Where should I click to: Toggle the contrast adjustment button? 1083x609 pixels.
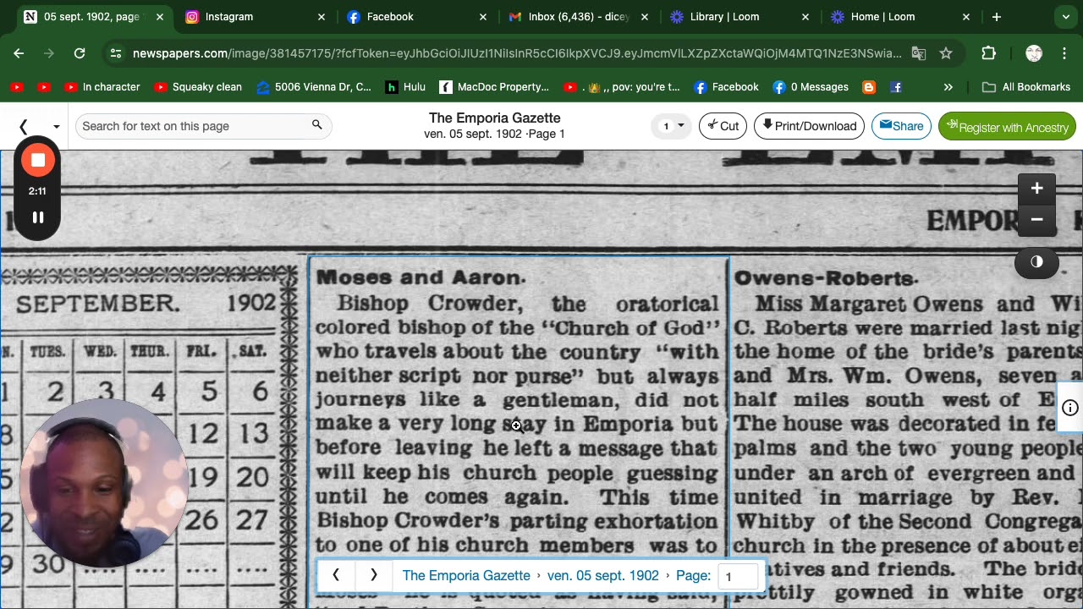[x=1036, y=261]
